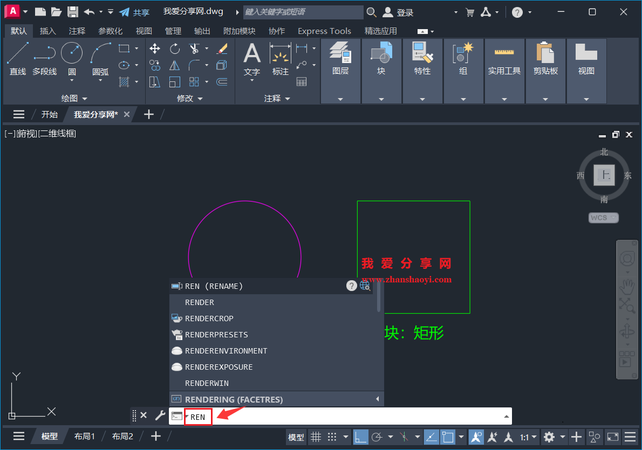The width and height of the screenshot is (642, 450).
Task: Toggle isometric drafting in status bar
Action: point(404,437)
